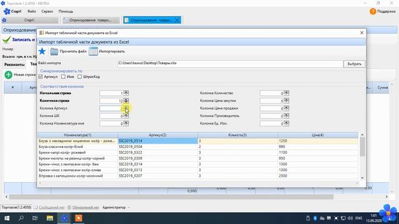Adjust the Колонка Ед. Изм. spinner

pos(286,124)
